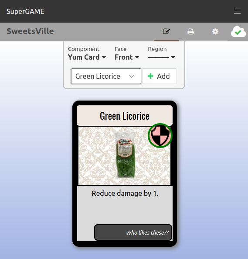This screenshot has height=259, width=248.
Task: Open the settings gear tab
Action: point(215,31)
